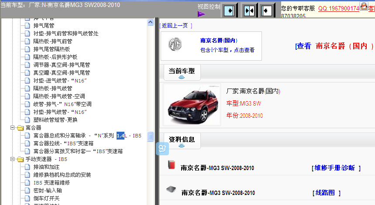
Task: Collapse the 手动变速器 - IB5 tree node
Action: [12, 159]
